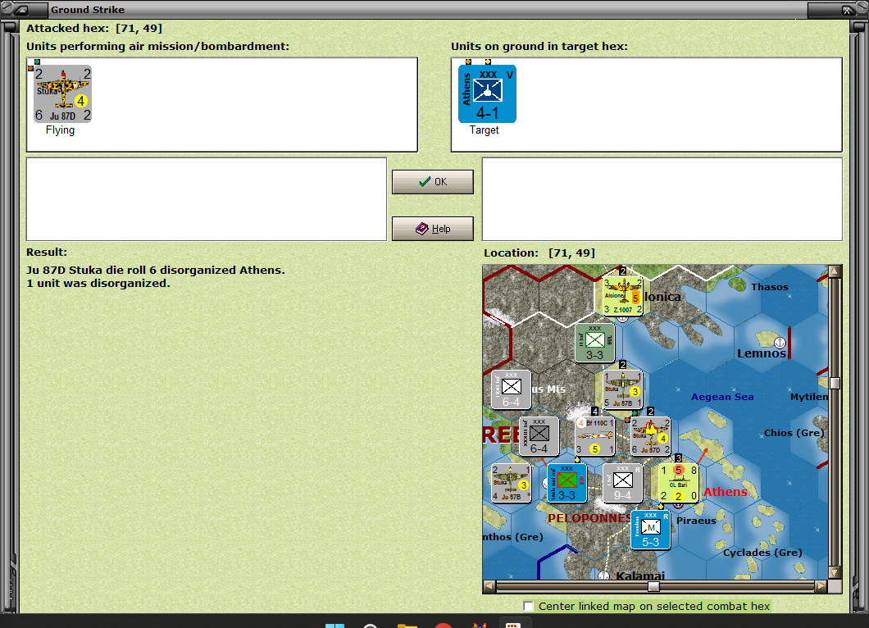
Task: Click the vertical scrollbar thumb of the map
Action: [x=835, y=383]
